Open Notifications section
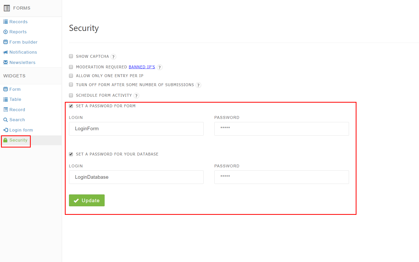 (23, 52)
